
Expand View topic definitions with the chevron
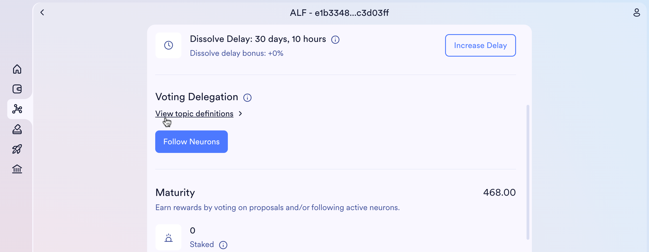pos(240,114)
